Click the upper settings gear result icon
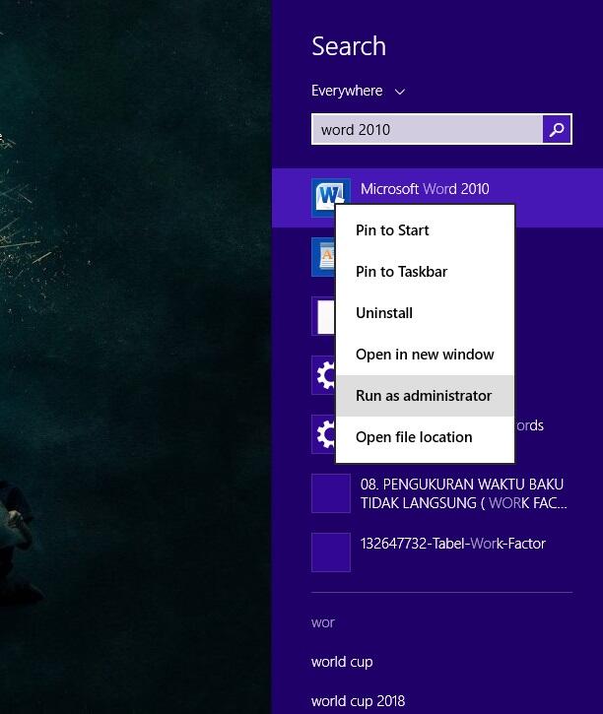This screenshot has width=603, height=714. [324, 375]
